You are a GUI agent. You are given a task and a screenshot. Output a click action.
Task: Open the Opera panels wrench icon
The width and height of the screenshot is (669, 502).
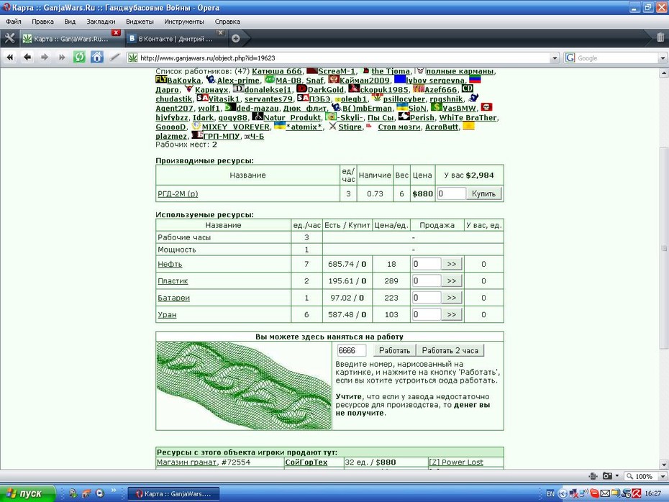pos(9,38)
